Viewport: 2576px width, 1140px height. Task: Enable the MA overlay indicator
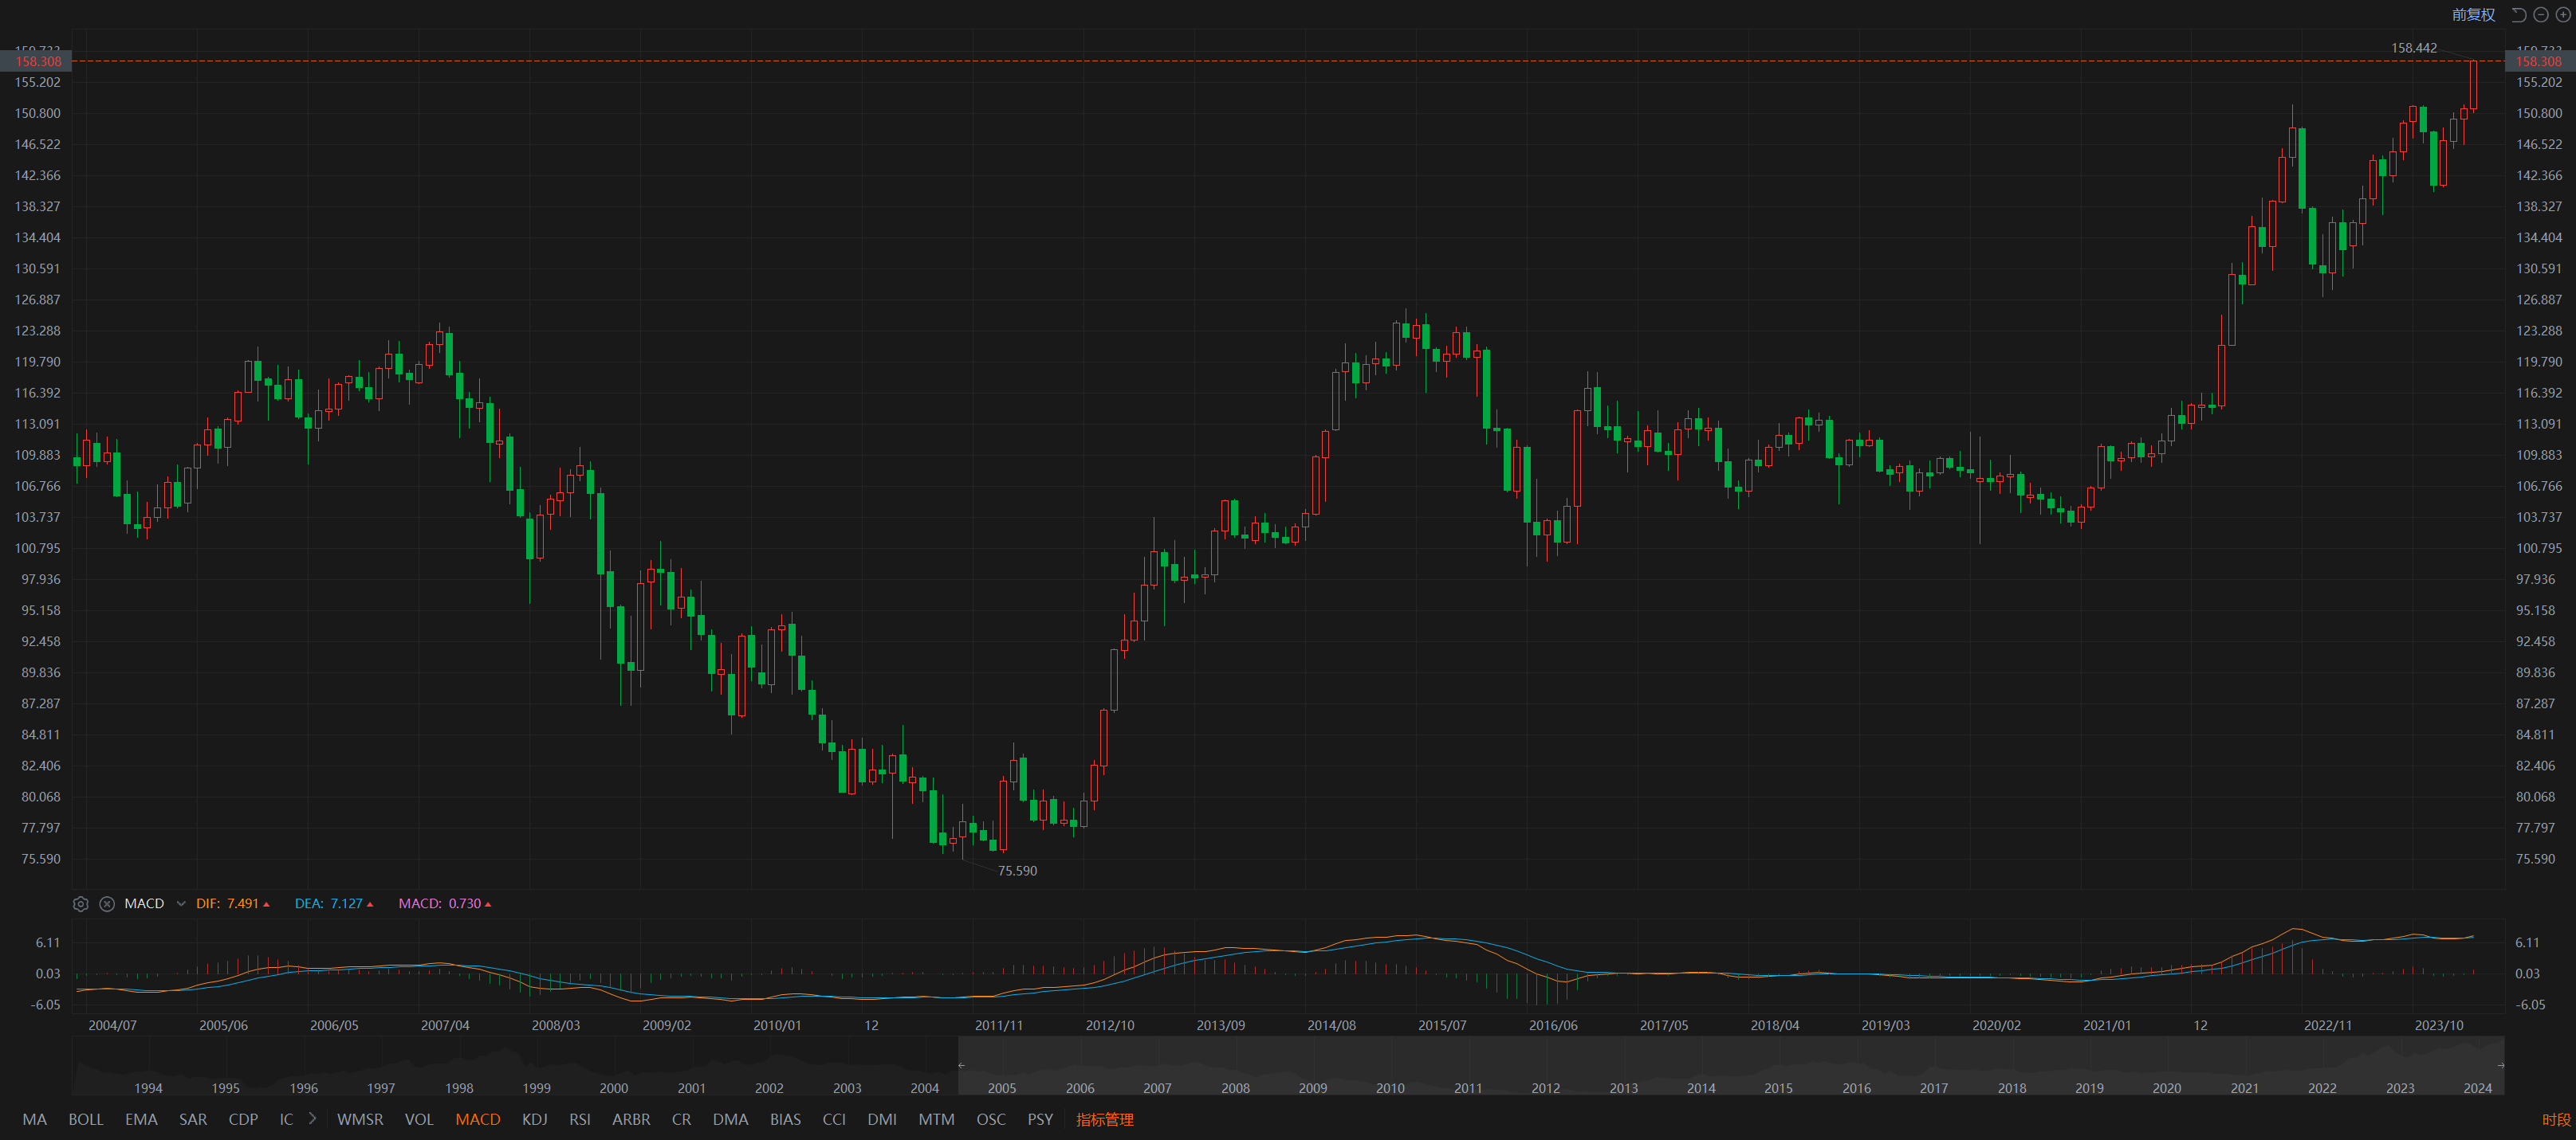pyautogui.click(x=34, y=1119)
